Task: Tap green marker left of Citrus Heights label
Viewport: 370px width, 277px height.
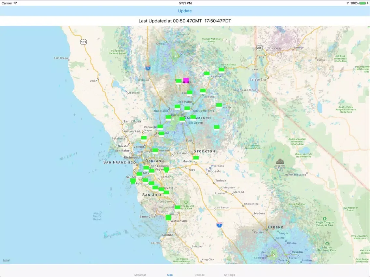Action: (187, 109)
